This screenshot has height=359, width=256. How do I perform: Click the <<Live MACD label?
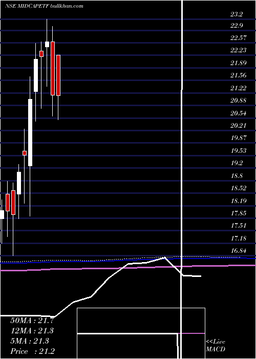click(216, 346)
